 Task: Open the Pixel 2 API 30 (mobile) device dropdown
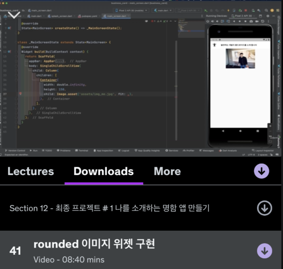(131, 10)
